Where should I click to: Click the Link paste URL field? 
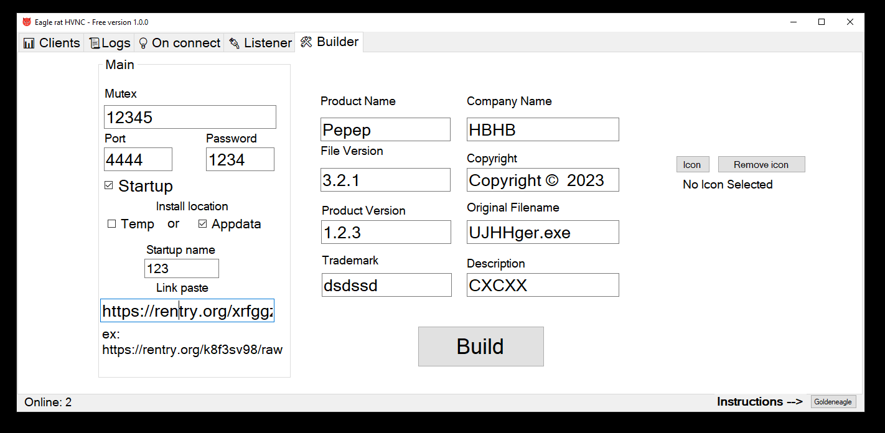click(187, 310)
